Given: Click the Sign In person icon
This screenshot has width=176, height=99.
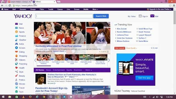Looking at the screenshot, I should (140, 16).
